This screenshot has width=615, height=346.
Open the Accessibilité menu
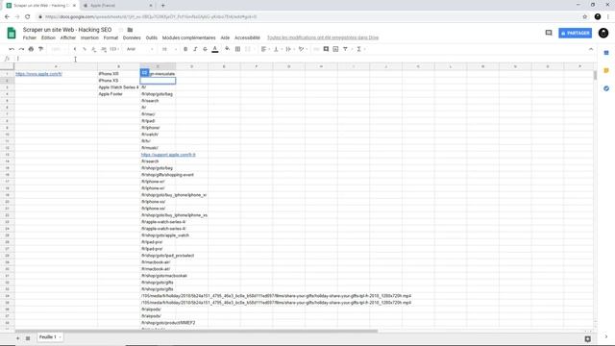[x=247, y=37]
